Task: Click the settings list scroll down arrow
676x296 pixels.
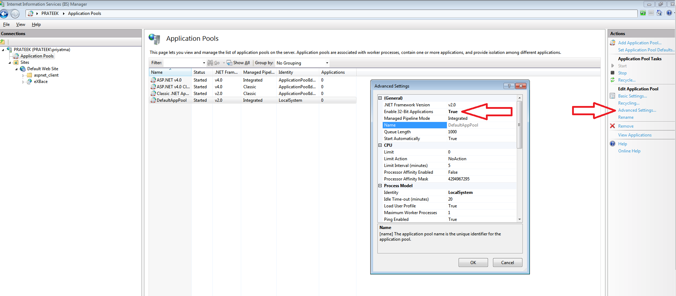Action: 520,219
